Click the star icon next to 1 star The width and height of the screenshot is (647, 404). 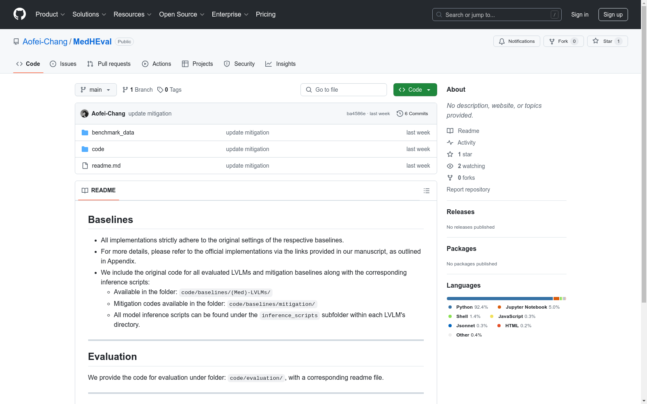[x=450, y=154]
